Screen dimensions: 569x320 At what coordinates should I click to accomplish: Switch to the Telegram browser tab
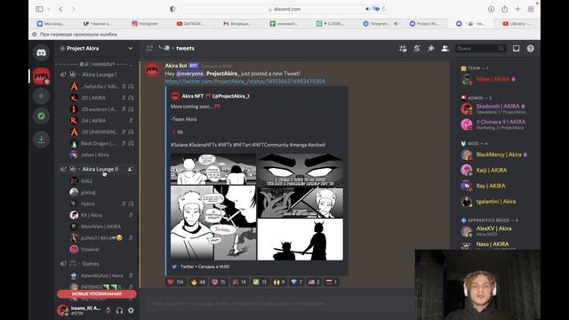[381, 24]
